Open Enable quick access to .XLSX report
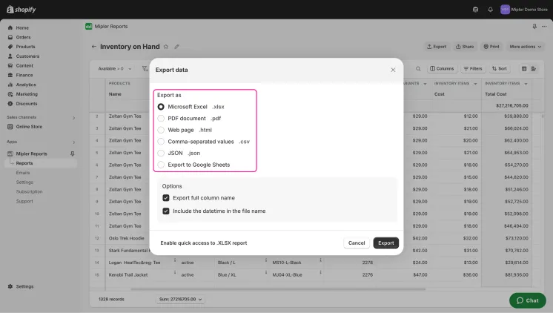This screenshot has width=553, height=313. coord(204,243)
